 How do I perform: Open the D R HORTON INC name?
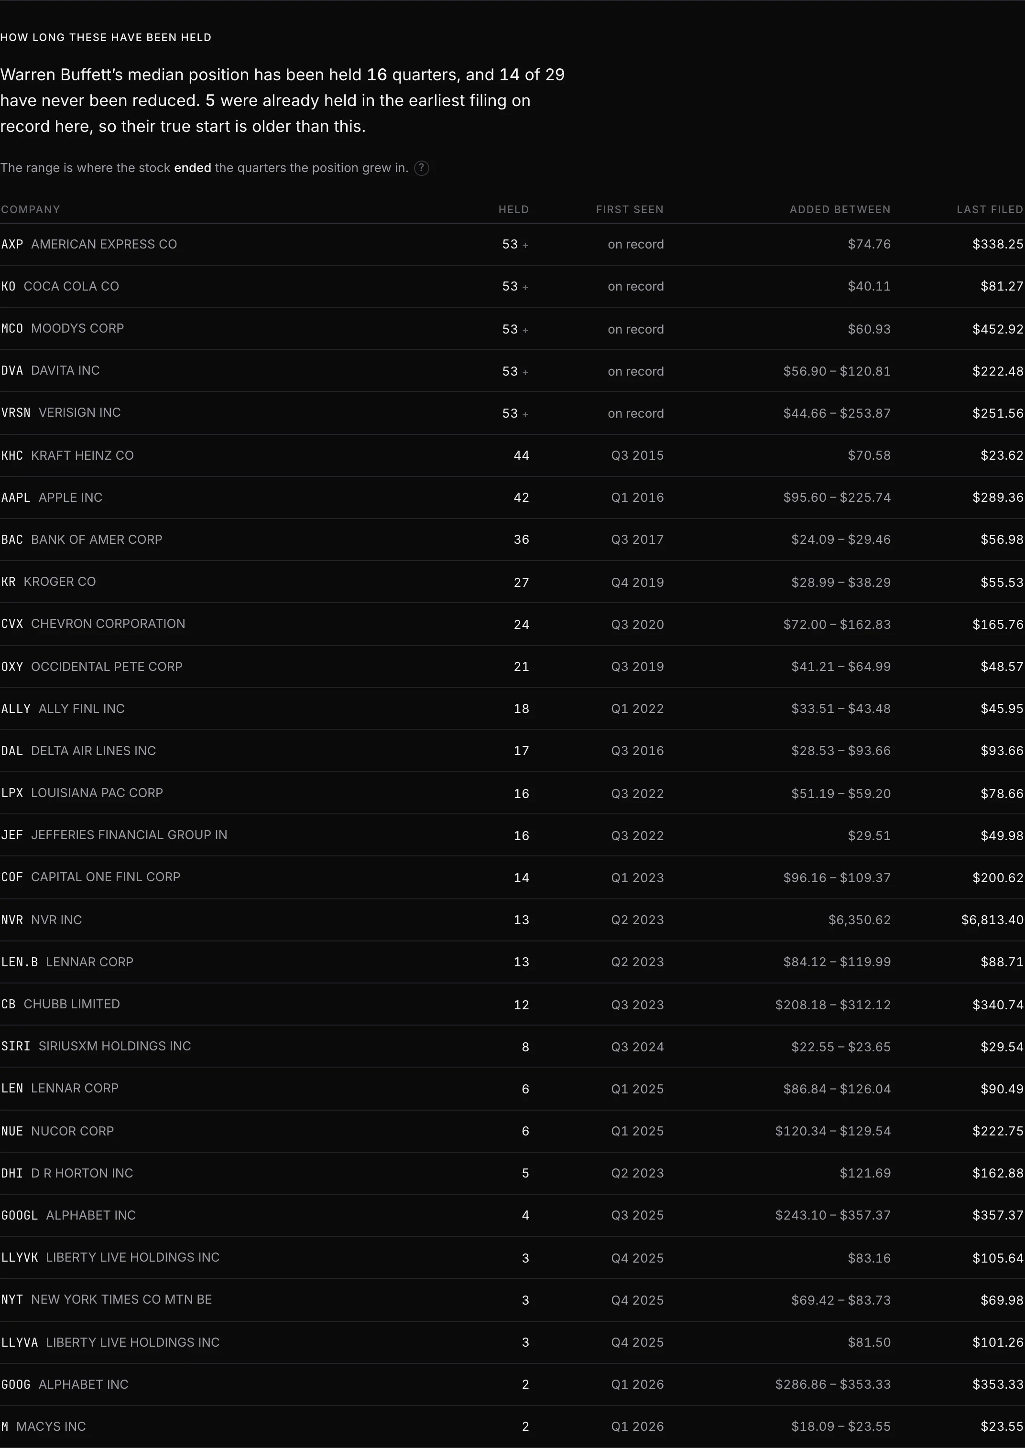click(82, 1174)
